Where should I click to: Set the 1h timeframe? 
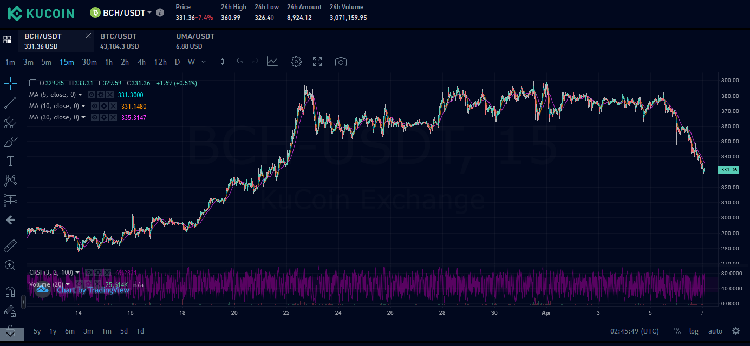pyautogui.click(x=109, y=62)
